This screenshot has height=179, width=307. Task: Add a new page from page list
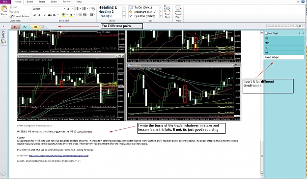[272, 33]
